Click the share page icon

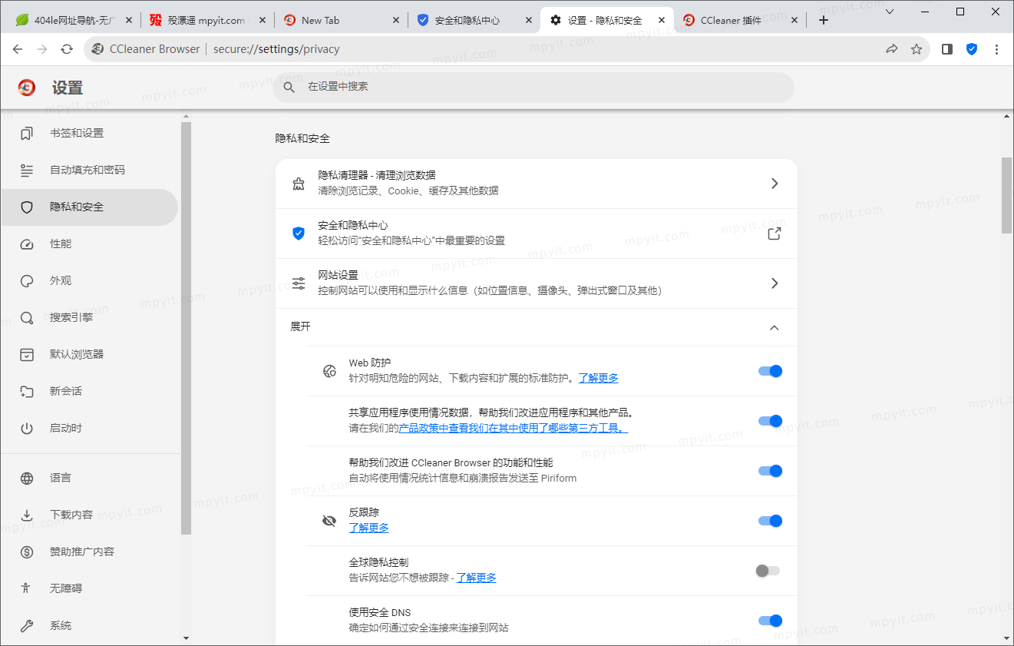tap(892, 49)
